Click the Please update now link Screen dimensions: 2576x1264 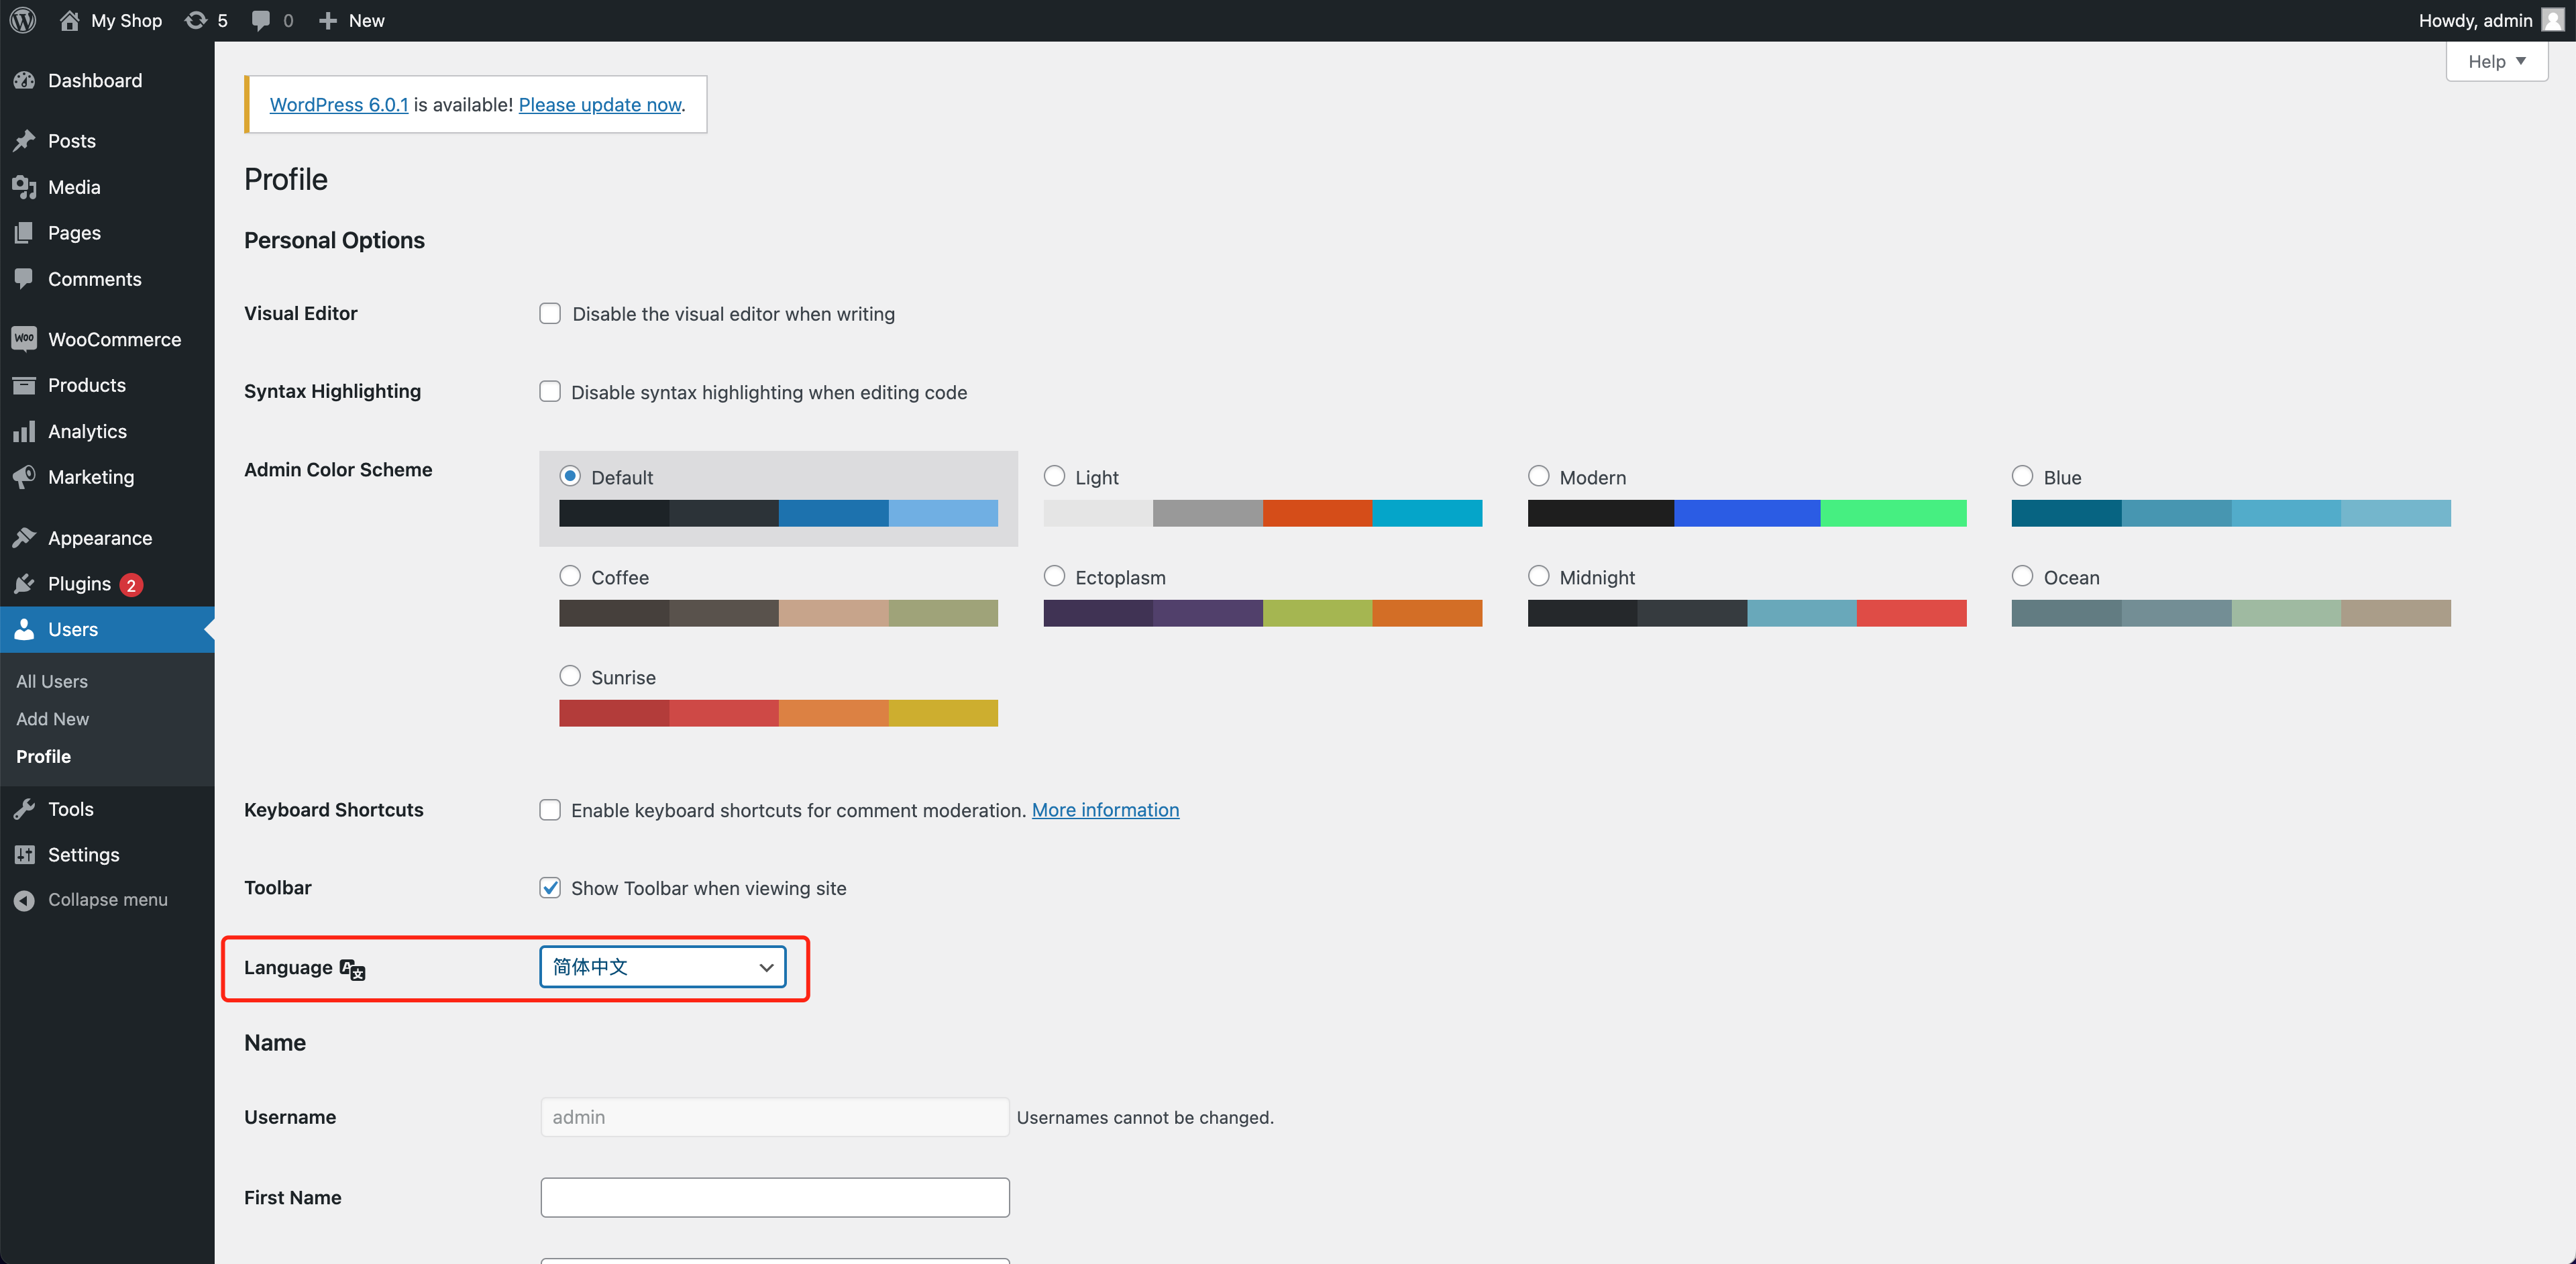pyautogui.click(x=599, y=104)
